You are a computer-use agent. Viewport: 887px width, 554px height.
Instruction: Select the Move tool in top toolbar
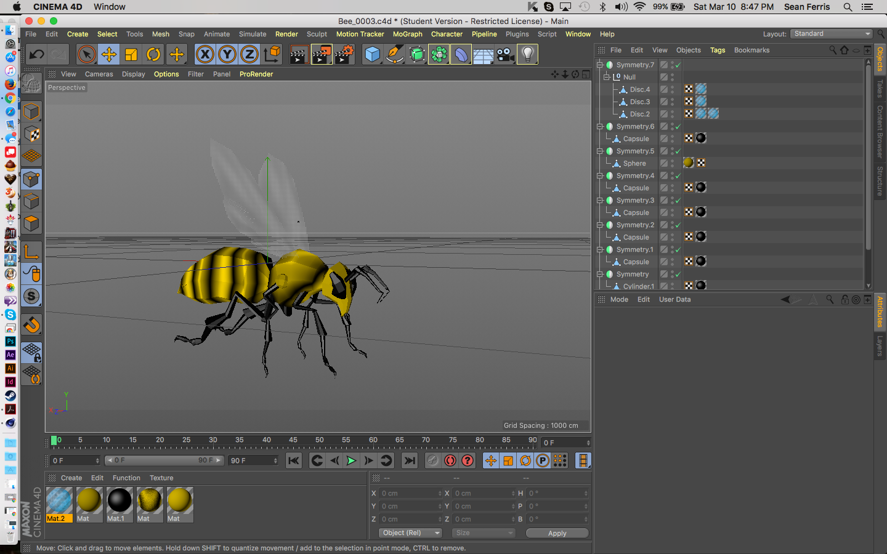(109, 54)
